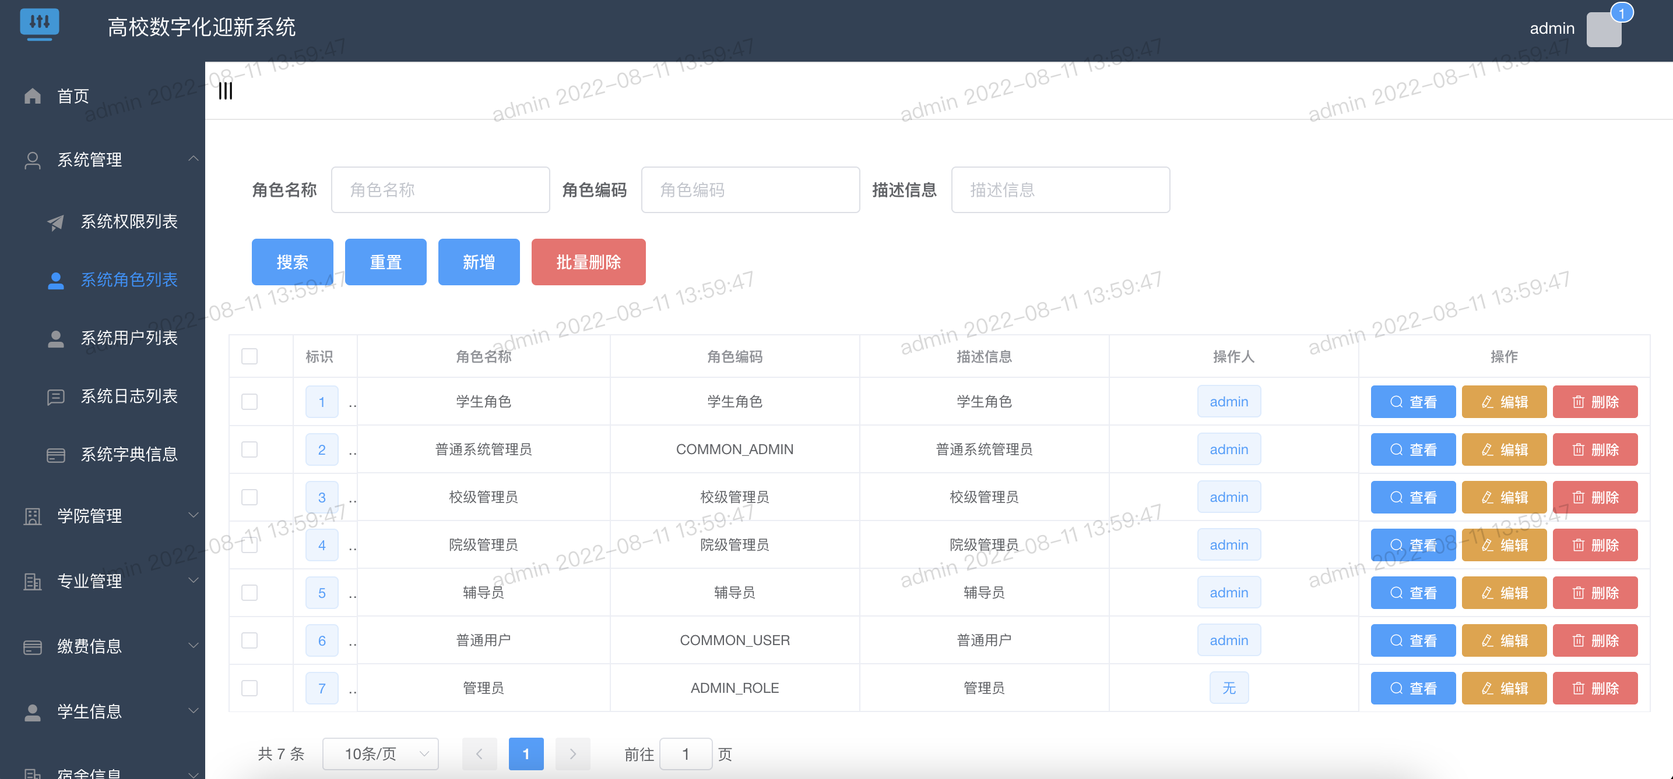Click the 角色名称 search input field
The width and height of the screenshot is (1673, 779).
click(x=440, y=189)
